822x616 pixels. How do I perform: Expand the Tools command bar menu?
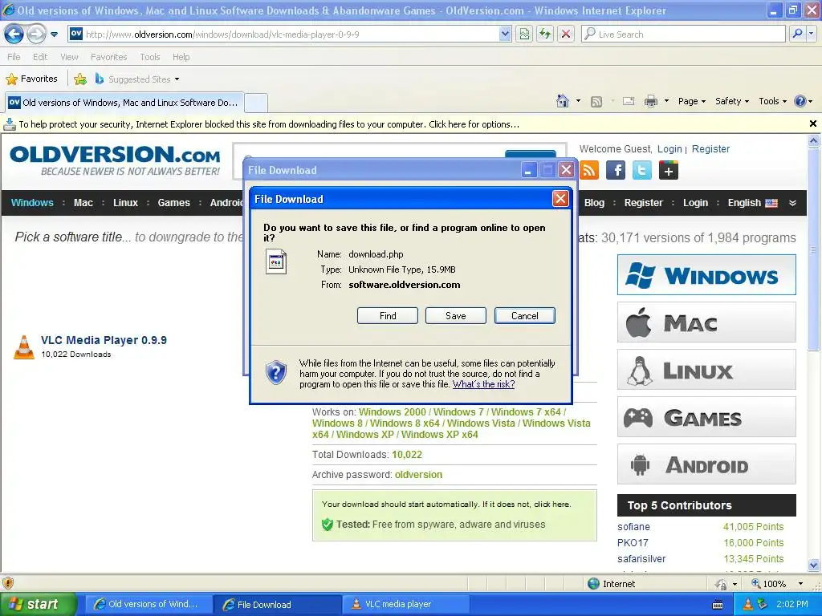click(772, 101)
